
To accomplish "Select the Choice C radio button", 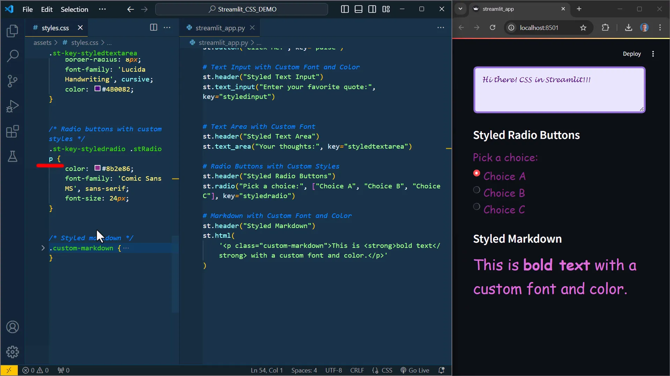I will 476,206.
